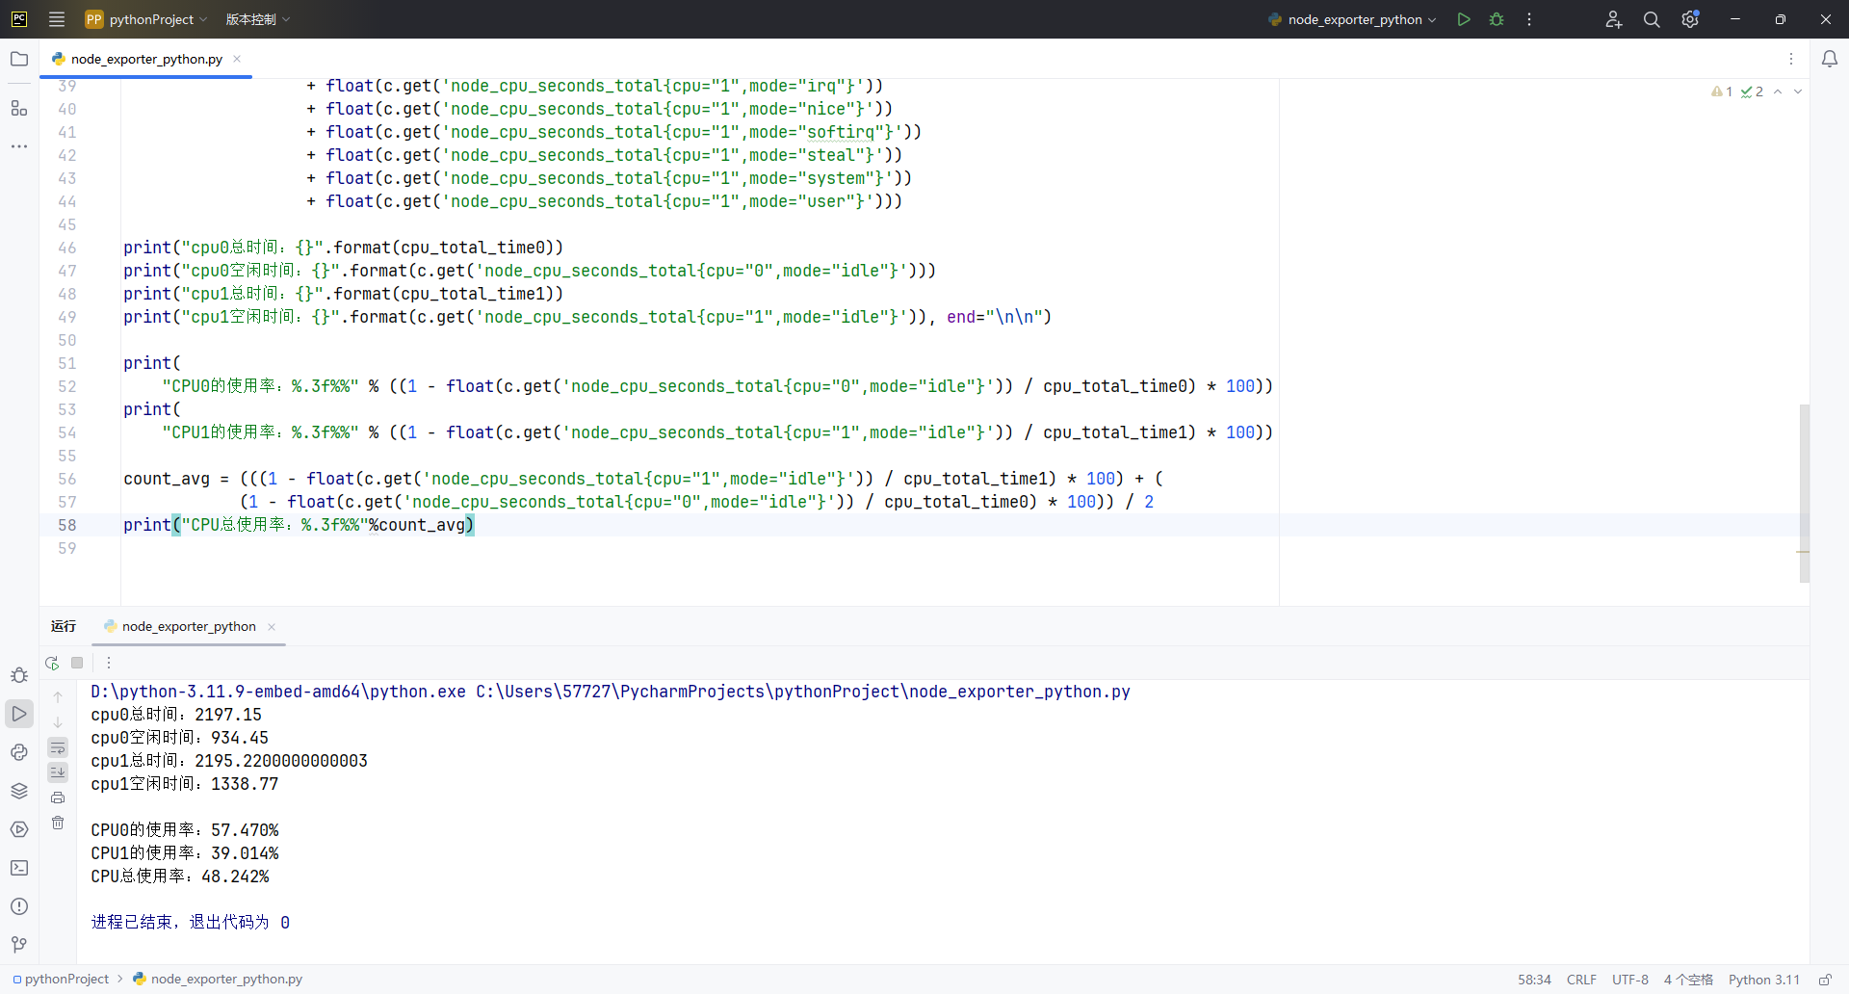Clear all console output trash icon
The width and height of the screenshot is (1849, 994).
(x=58, y=823)
